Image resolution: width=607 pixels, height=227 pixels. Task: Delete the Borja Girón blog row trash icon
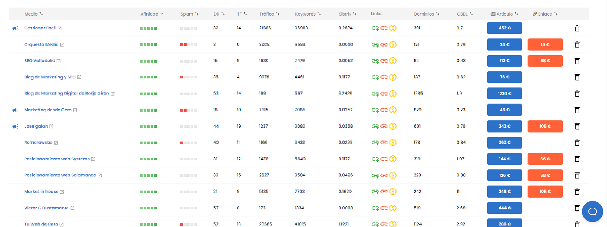[x=577, y=94]
